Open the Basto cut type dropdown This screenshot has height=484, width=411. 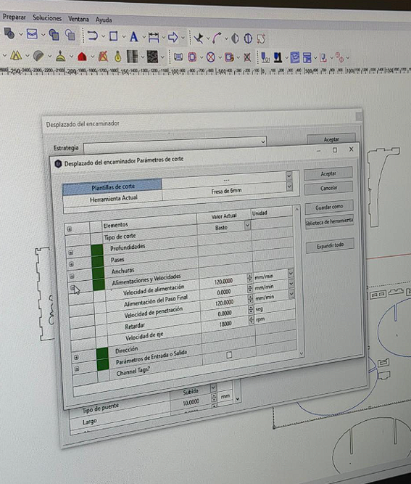[247, 226]
